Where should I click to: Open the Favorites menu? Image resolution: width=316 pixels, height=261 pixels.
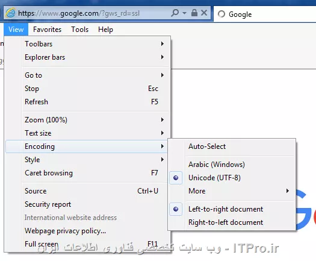tap(47, 30)
